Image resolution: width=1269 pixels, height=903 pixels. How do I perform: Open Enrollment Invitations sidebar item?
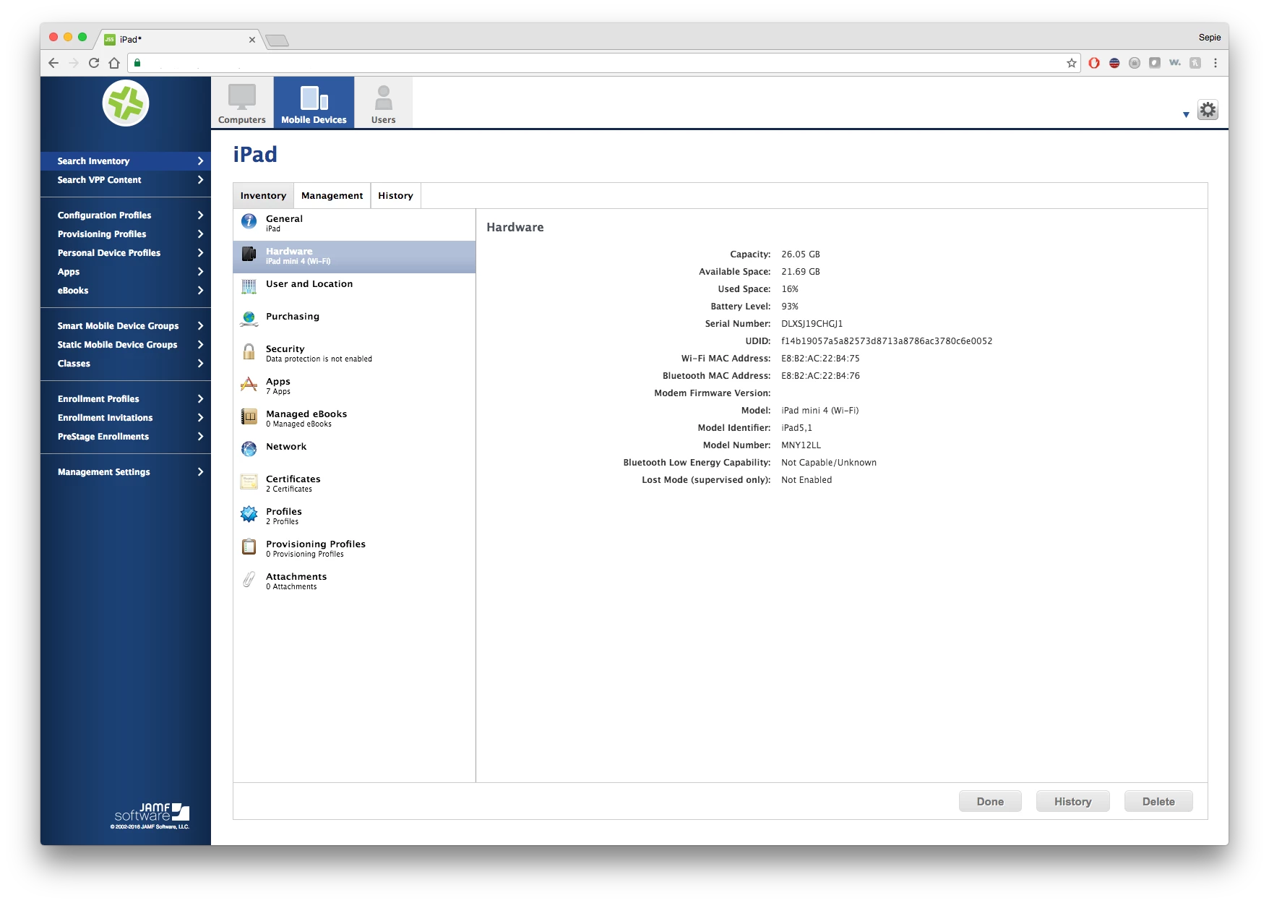point(125,418)
